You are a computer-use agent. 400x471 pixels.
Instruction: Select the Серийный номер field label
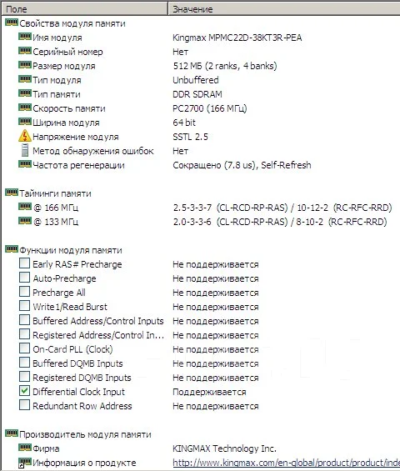pos(67,52)
